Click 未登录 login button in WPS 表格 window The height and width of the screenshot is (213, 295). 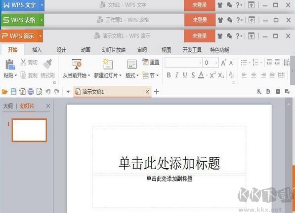[x=200, y=20]
